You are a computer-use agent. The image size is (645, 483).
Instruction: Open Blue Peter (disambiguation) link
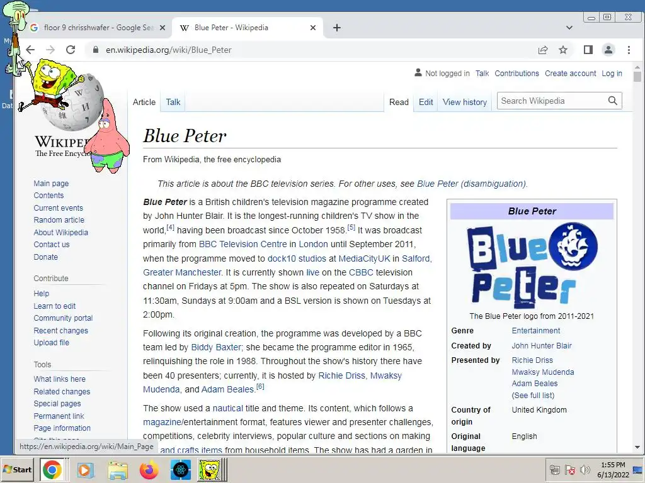coord(471,184)
